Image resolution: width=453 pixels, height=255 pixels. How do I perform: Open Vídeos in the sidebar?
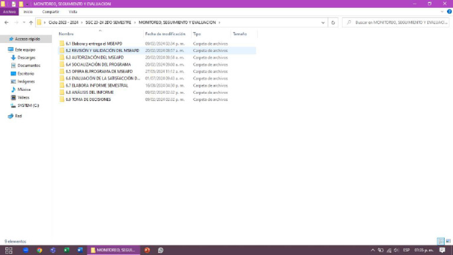click(x=24, y=98)
